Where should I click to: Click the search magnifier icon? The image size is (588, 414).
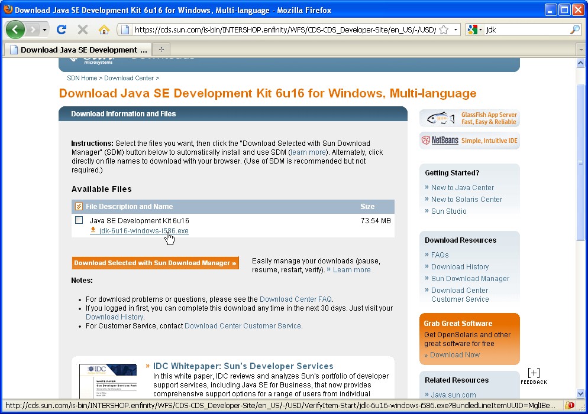click(x=574, y=30)
